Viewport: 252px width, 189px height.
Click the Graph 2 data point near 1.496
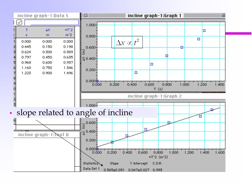212,110
